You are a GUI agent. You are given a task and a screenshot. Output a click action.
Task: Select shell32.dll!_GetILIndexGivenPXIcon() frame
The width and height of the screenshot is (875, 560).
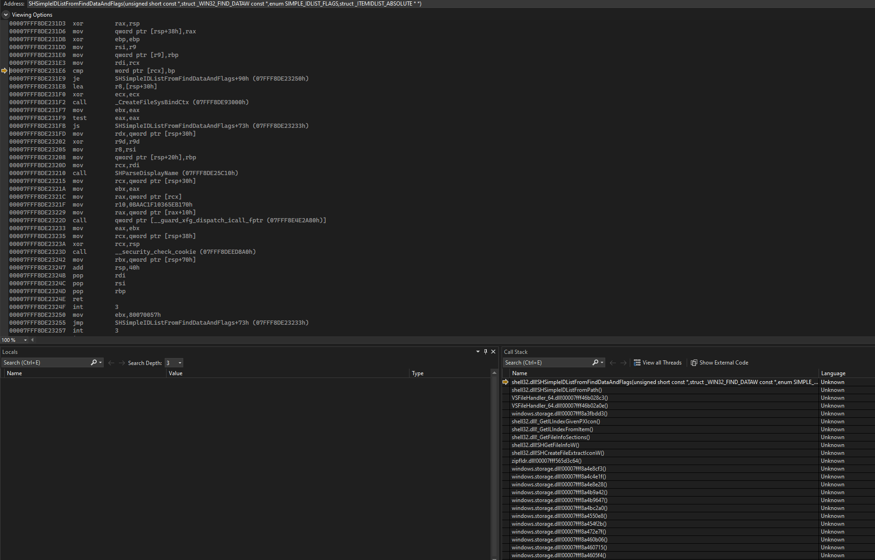(556, 422)
